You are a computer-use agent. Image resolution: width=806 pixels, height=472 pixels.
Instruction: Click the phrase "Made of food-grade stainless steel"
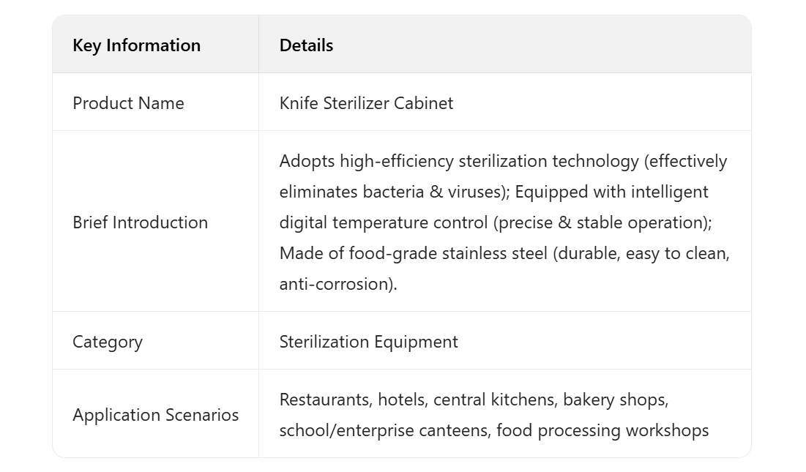[x=413, y=253]
